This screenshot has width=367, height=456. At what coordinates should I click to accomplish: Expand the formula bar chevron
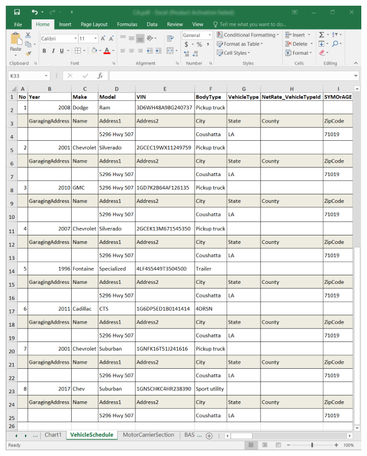[x=356, y=76]
